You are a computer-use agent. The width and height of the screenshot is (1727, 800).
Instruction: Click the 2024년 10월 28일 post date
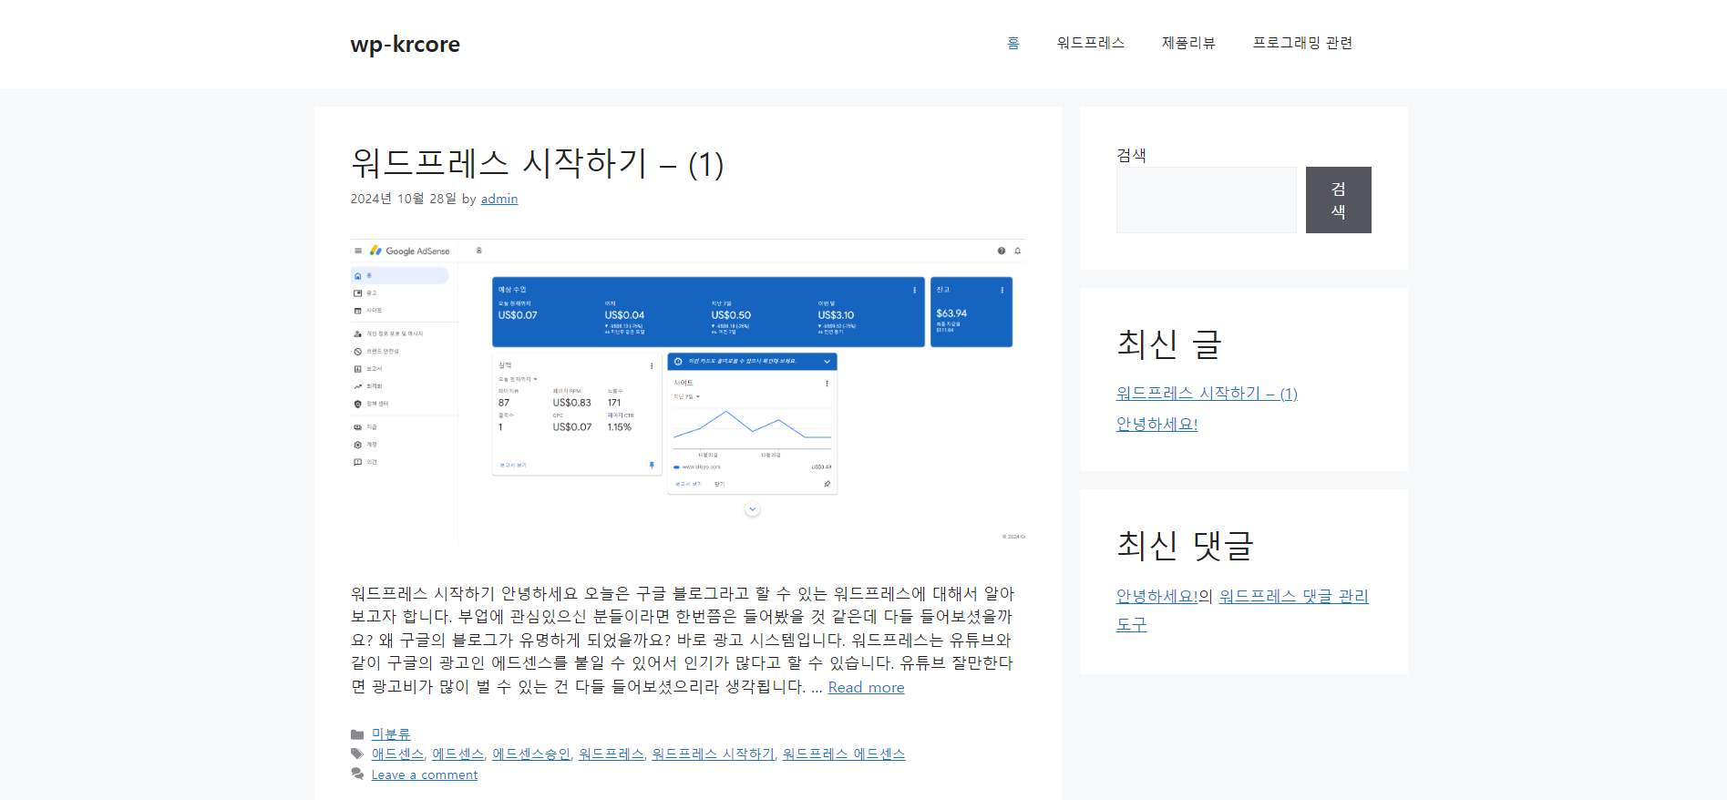click(x=404, y=199)
